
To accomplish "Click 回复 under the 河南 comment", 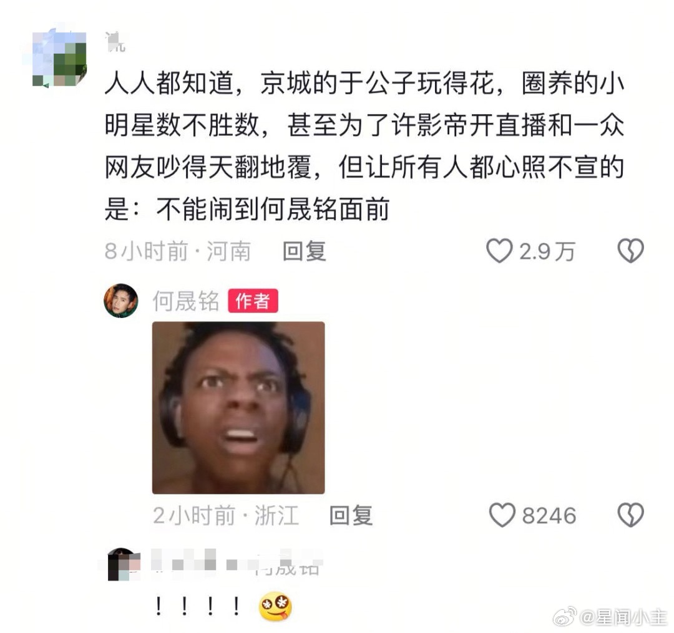I will [x=305, y=251].
